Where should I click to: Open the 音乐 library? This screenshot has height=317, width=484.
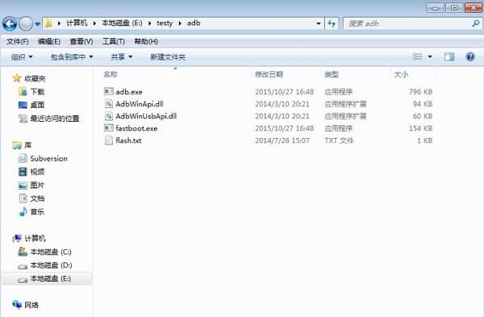[x=37, y=212]
